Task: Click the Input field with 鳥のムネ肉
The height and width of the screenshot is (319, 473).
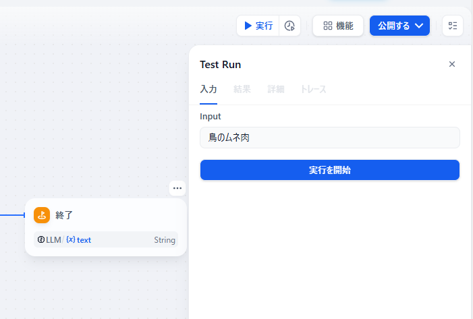Action: pos(330,138)
